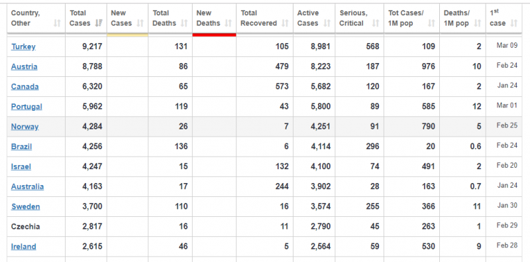Follow the Canada link

25,87
